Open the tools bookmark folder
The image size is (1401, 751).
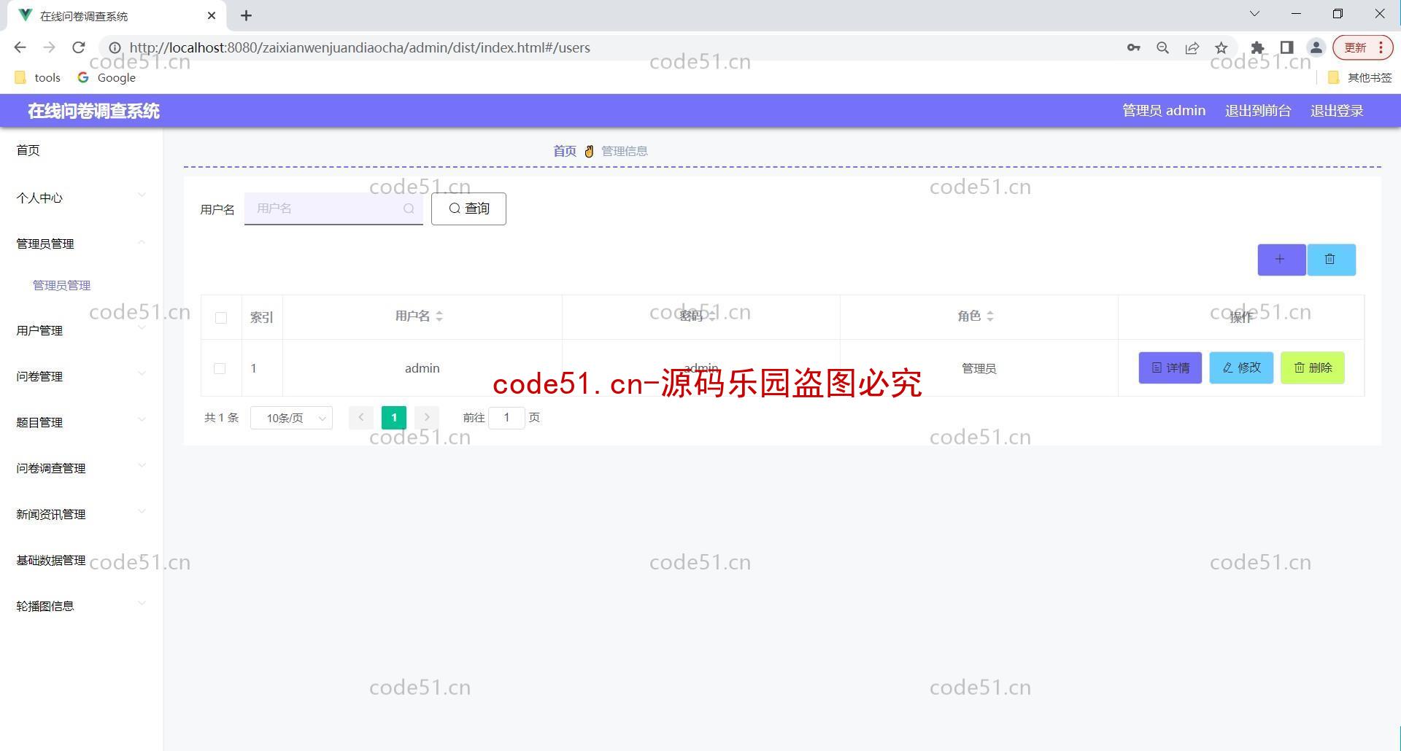pyautogui.click(x=37, y=77)
